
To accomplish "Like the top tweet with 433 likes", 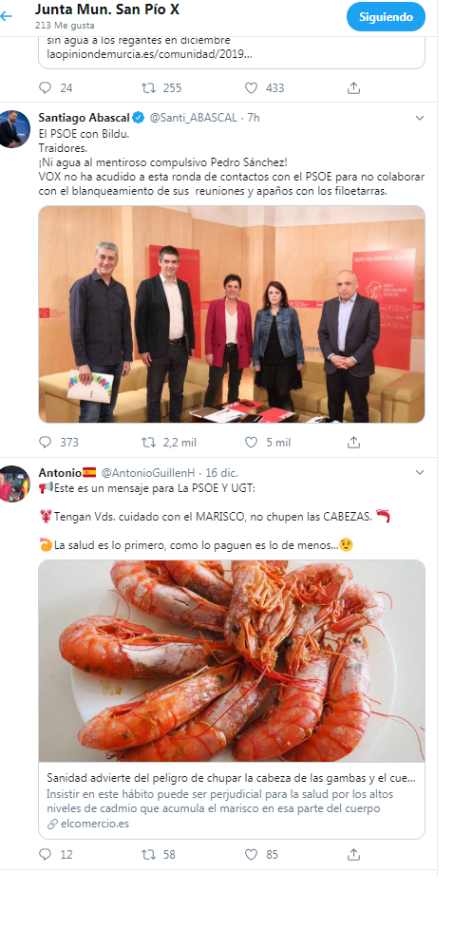I will coord(252,87).
